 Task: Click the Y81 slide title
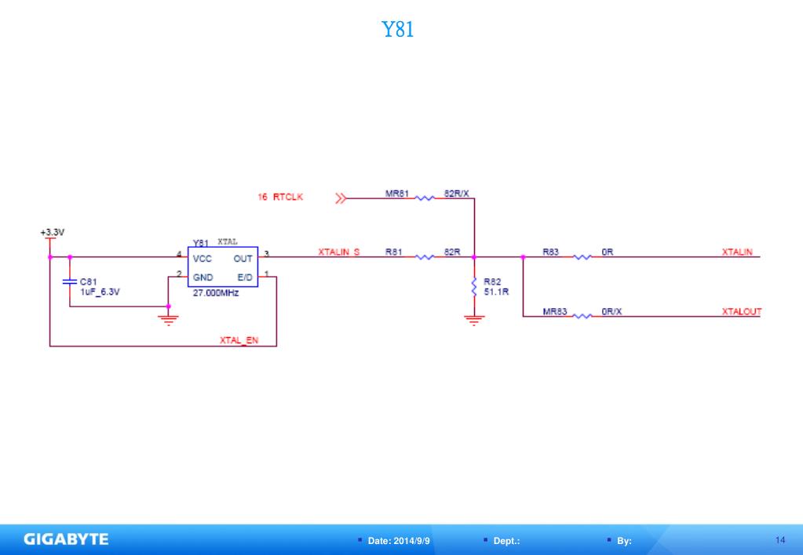point(397,29)
